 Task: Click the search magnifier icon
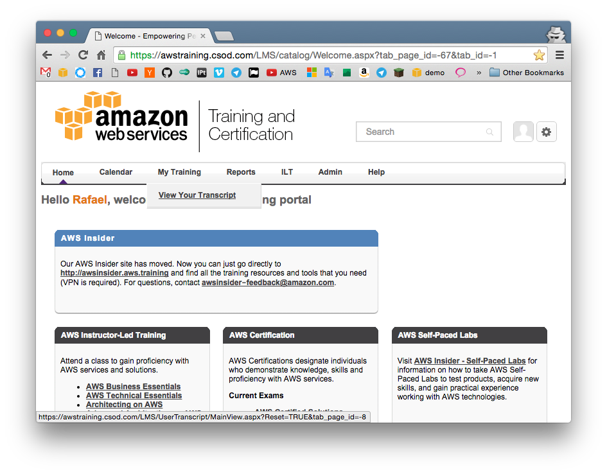click(x=489, y=132)
